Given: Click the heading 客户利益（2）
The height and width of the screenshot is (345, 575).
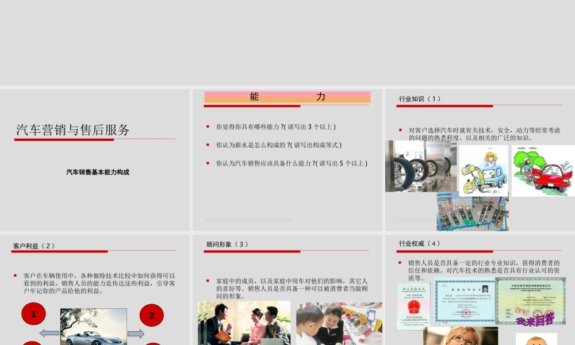Looking at the screenshot, I should tap(34, 246).
